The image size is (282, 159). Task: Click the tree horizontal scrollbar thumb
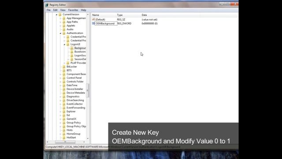(65, 142)
